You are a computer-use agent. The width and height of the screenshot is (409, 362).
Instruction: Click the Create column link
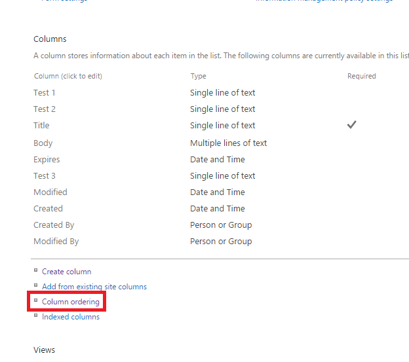(x=66, y=272)
